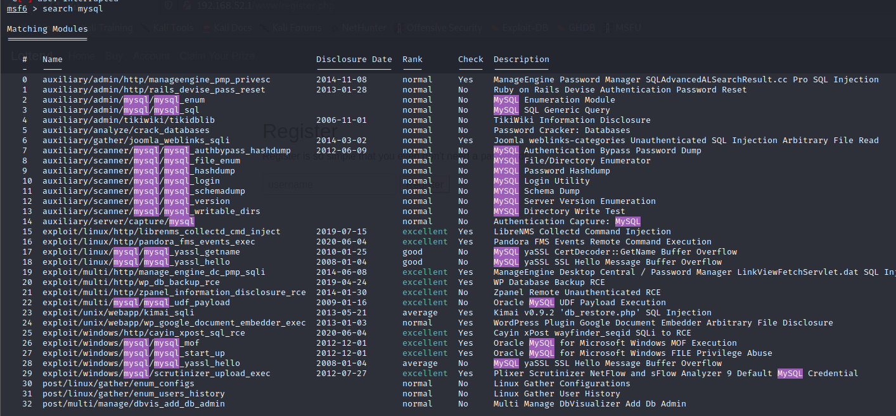Select module auxiliary/admin/http/rails_devise_pass_reset
The image size is (896, 416).
(154, 90)
